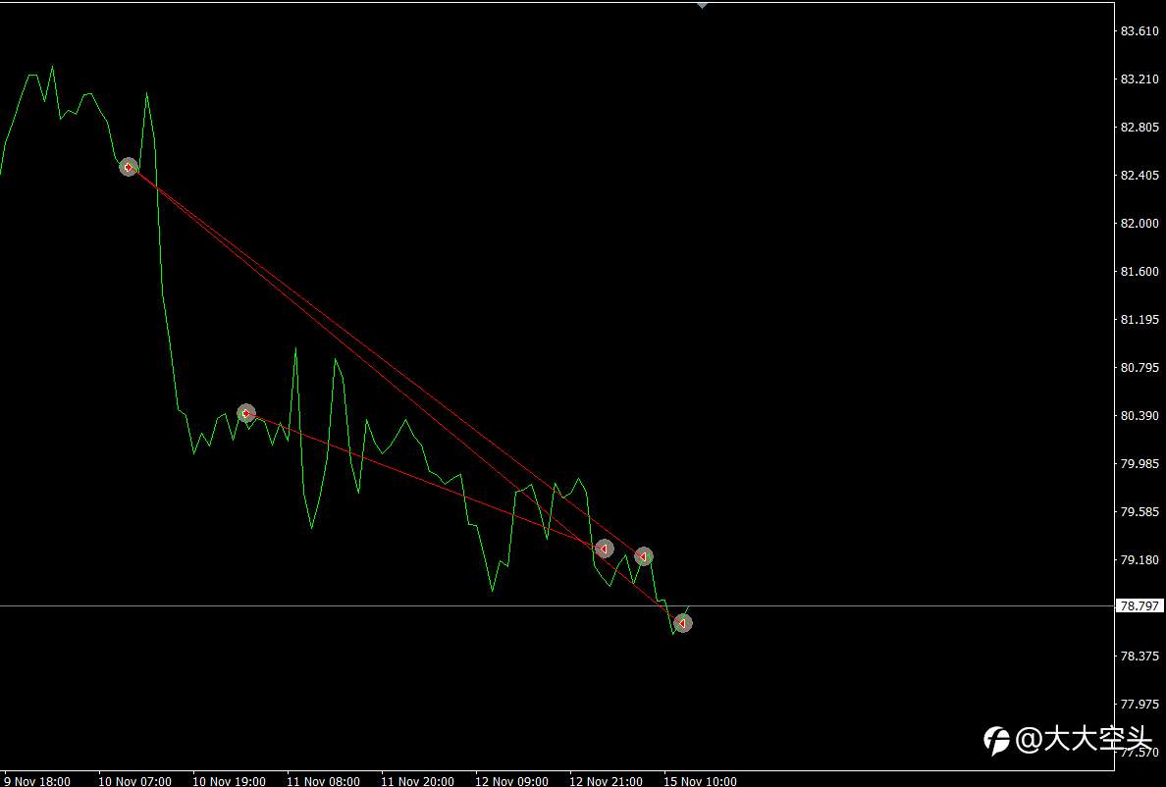Click the 82.000 price axis label
The height and width of the screenshot is (787, 1166).
pyautogui.click(x=1139, y=223)
